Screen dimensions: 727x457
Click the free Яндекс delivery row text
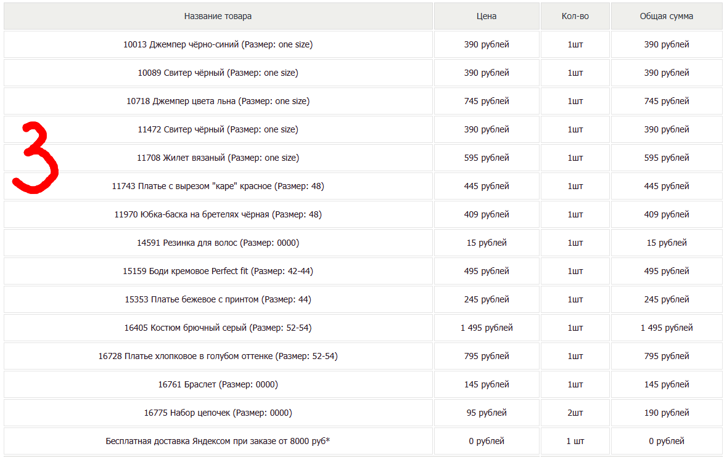coord(218,441)
